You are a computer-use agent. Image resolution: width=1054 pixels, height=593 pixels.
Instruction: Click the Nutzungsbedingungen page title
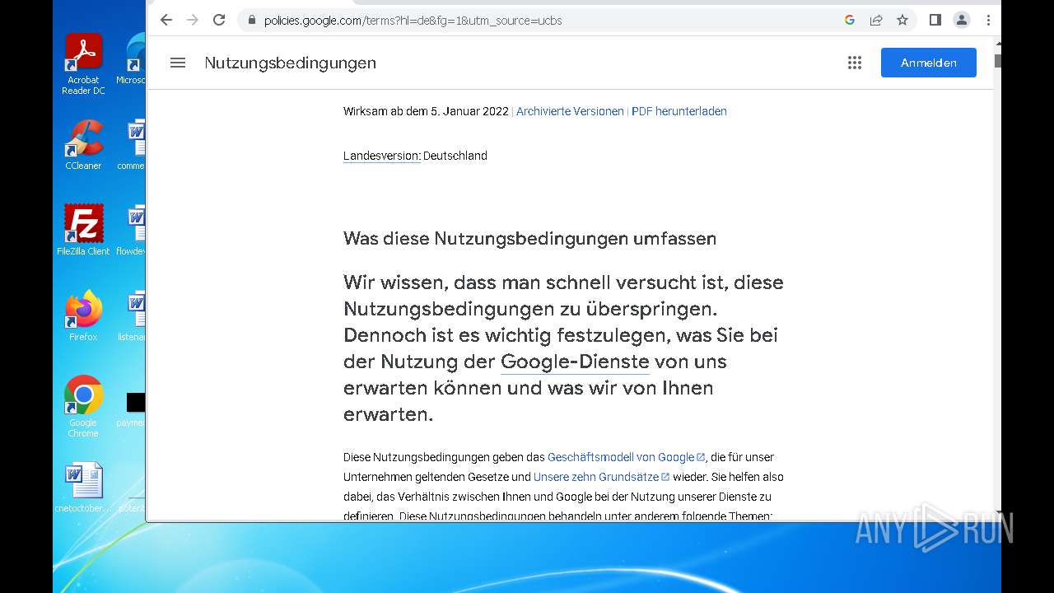291,63
